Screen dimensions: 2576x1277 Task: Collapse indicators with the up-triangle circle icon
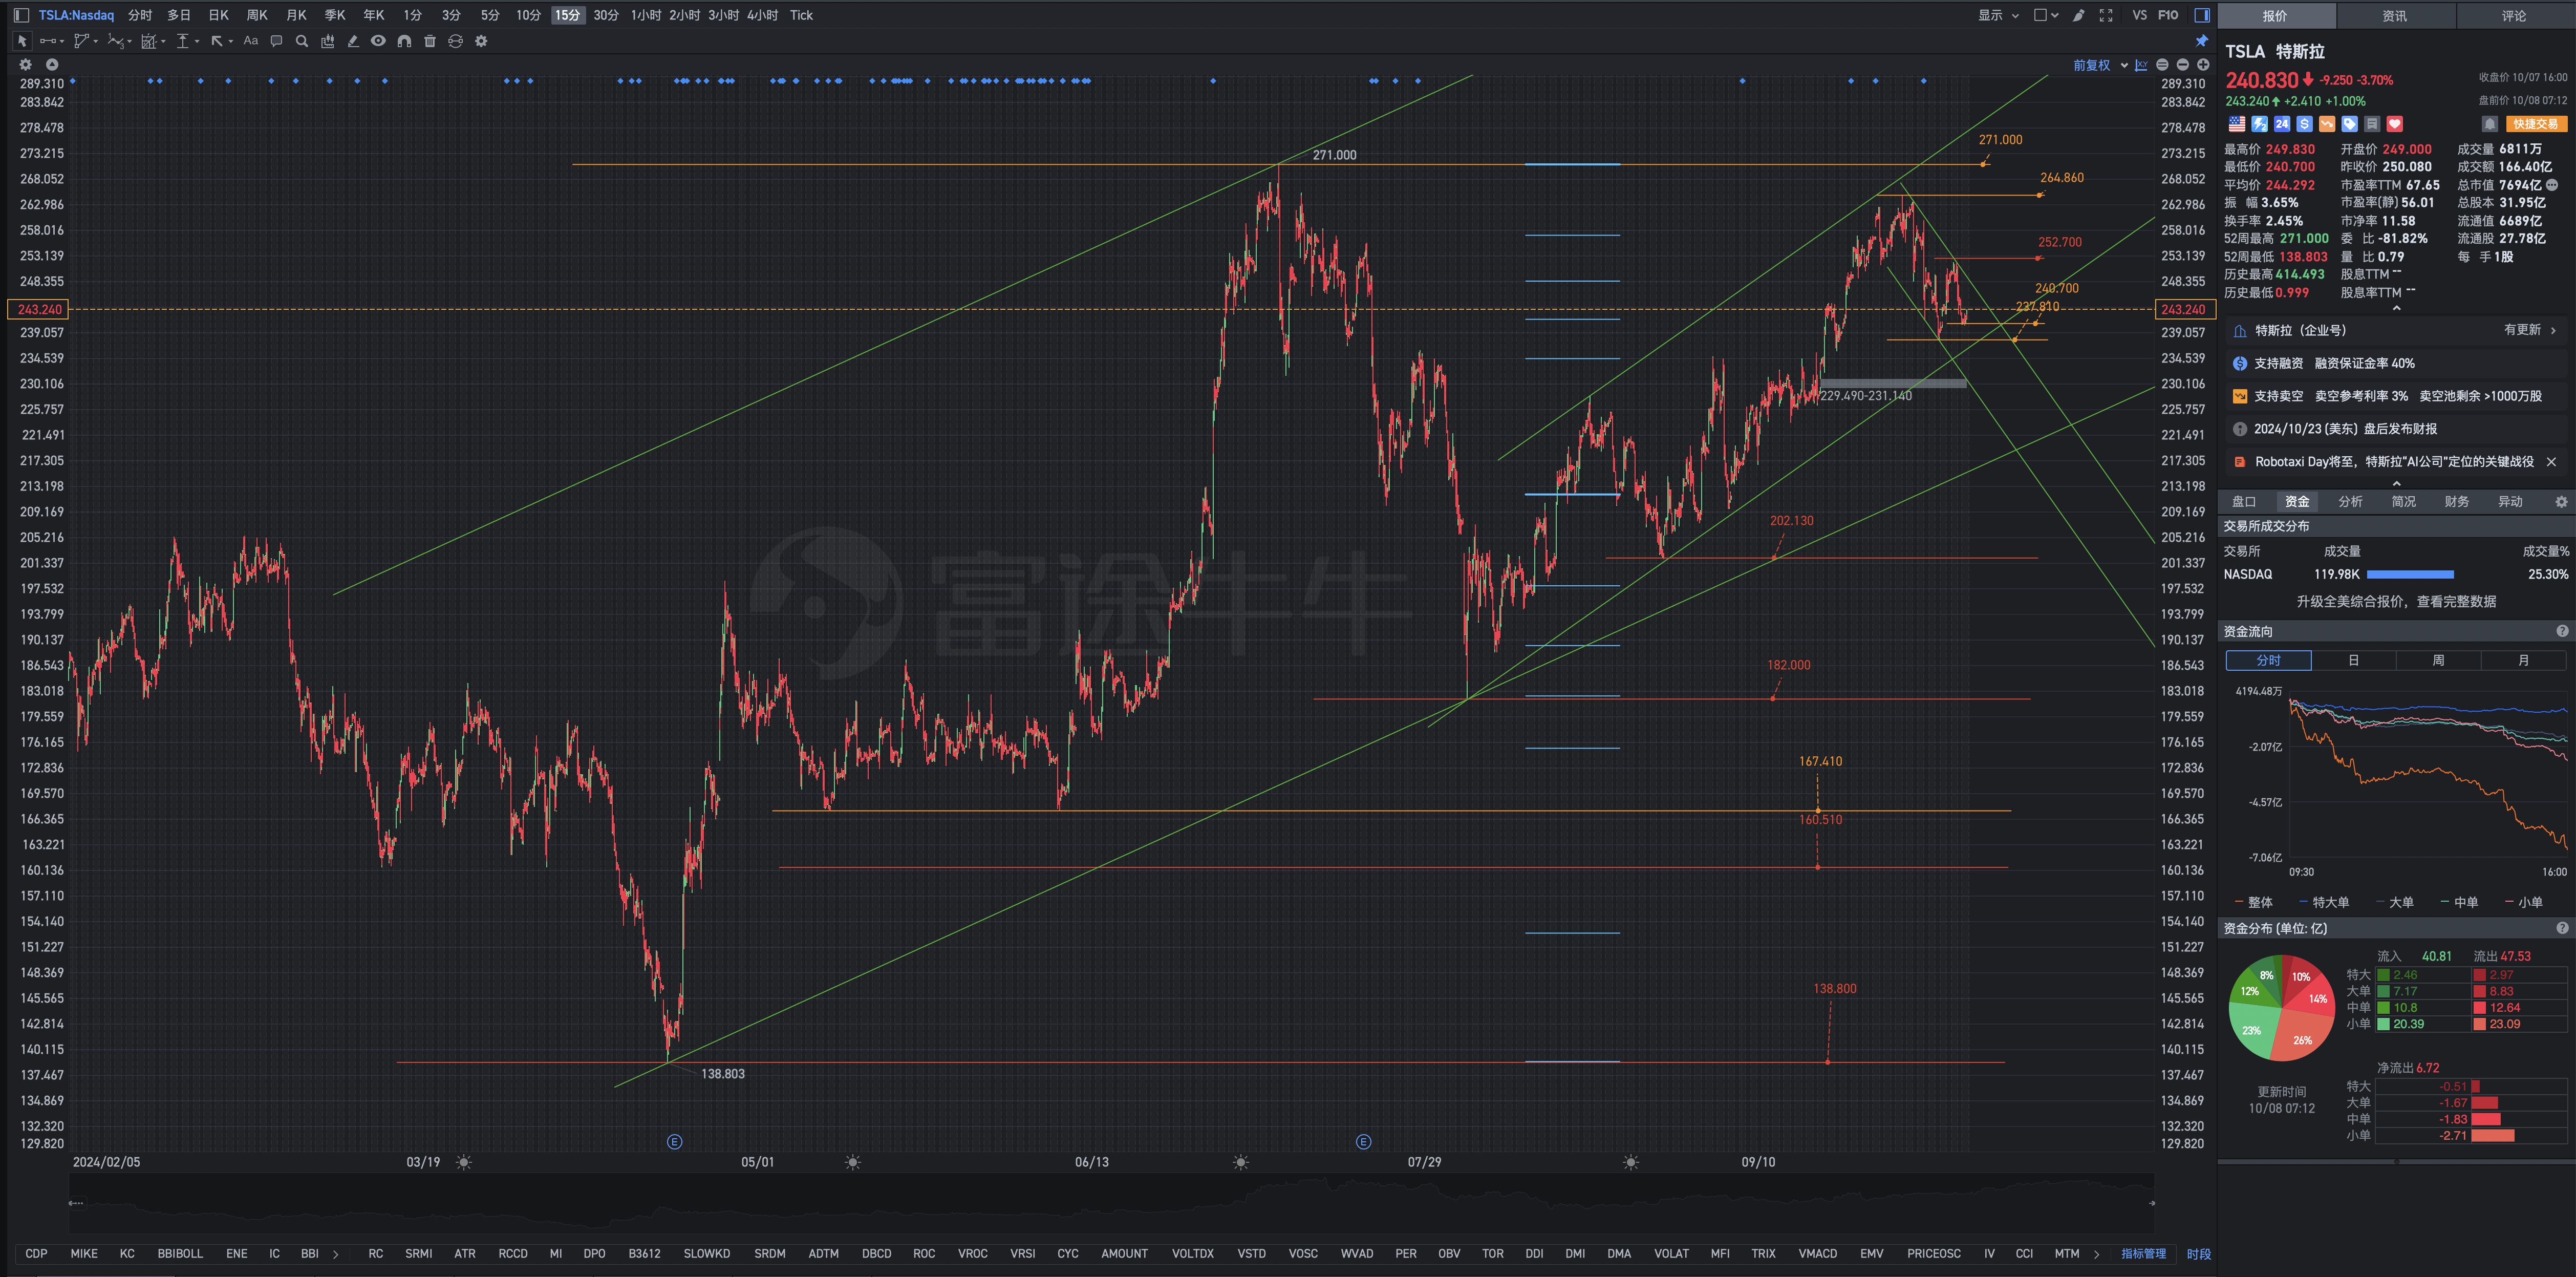[x=52, y=64]
